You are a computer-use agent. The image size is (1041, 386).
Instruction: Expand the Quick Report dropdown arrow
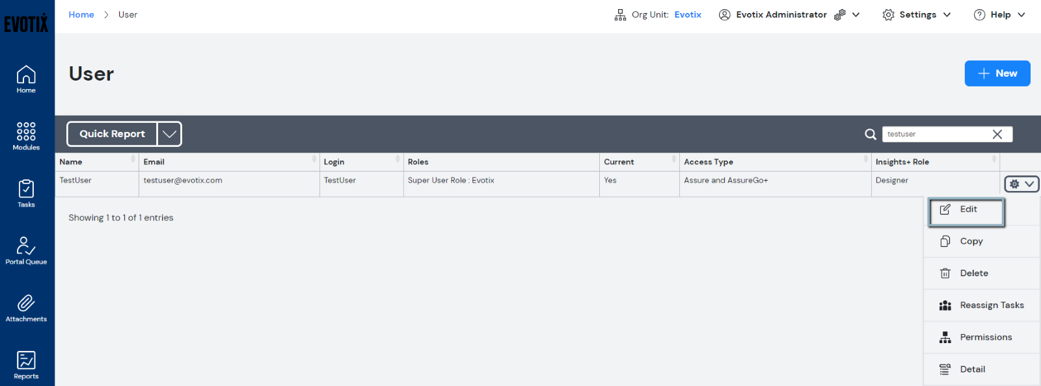coord(169,134)
